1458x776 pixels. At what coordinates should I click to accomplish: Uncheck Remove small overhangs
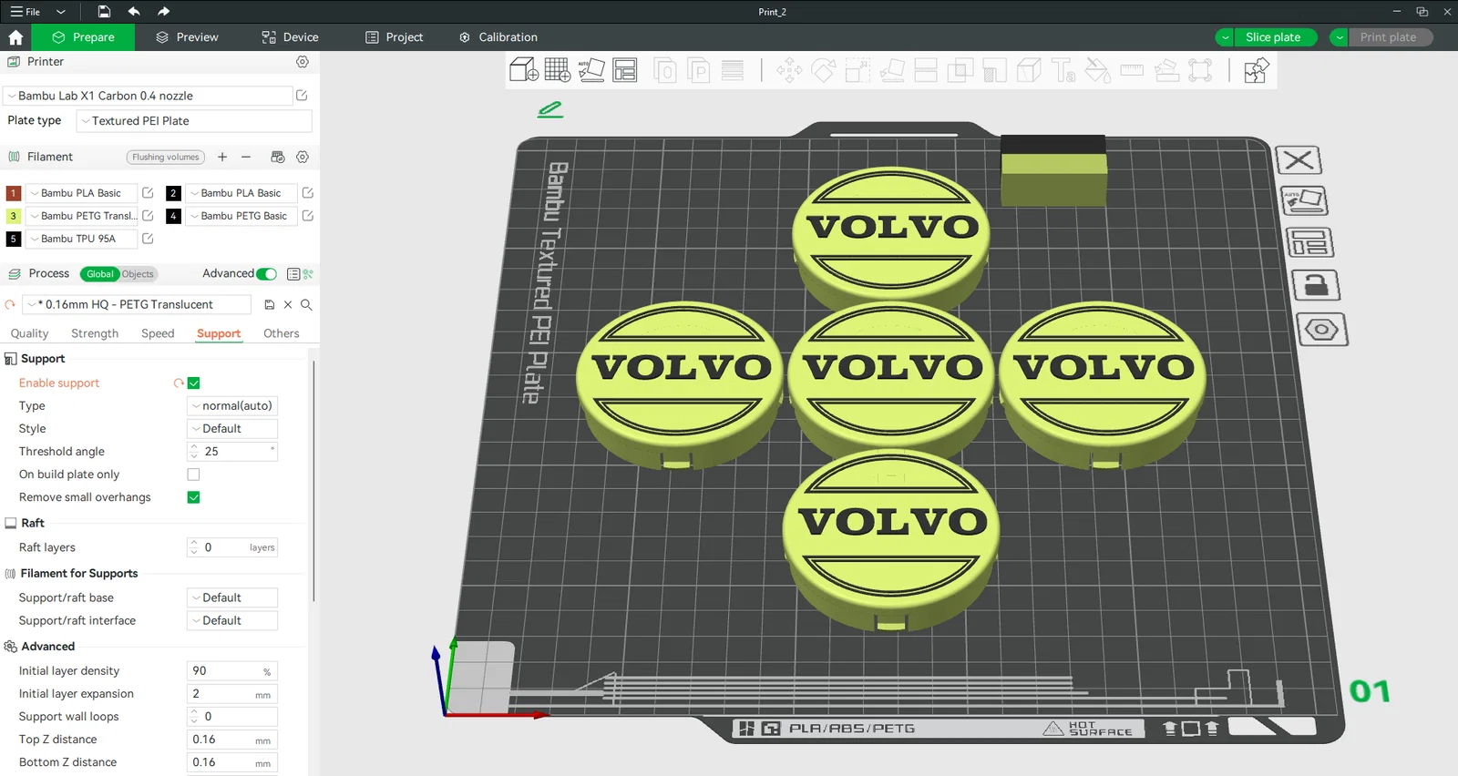click(193, 497)
